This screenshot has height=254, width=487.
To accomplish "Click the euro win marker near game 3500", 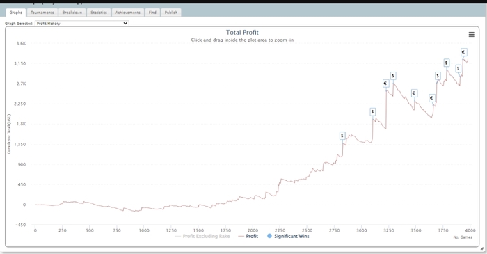I will click(x=414, y=93).
